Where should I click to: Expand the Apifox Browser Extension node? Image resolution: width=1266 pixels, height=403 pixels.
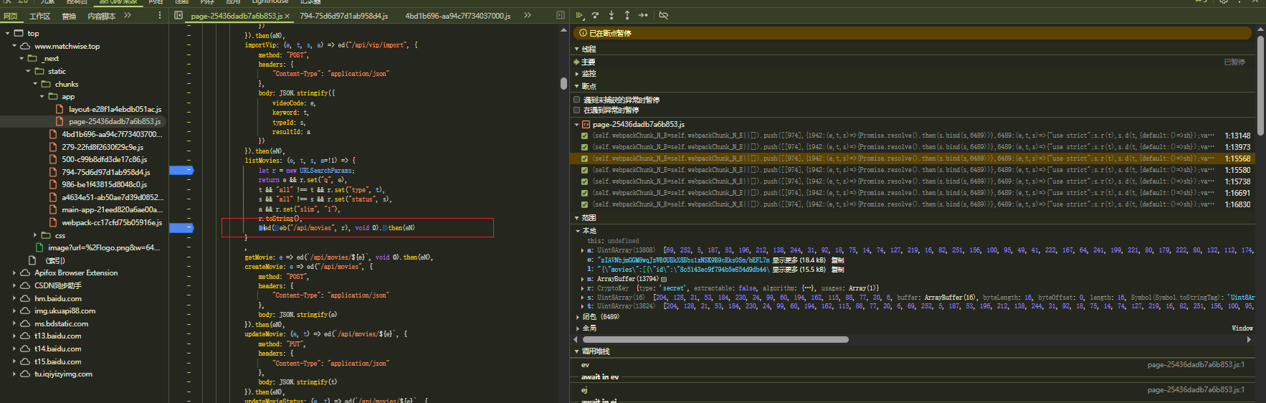click(14, 272)
